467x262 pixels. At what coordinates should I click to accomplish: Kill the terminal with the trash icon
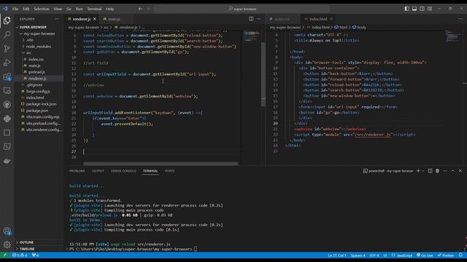pyautogui.click(x=437, y=171)
